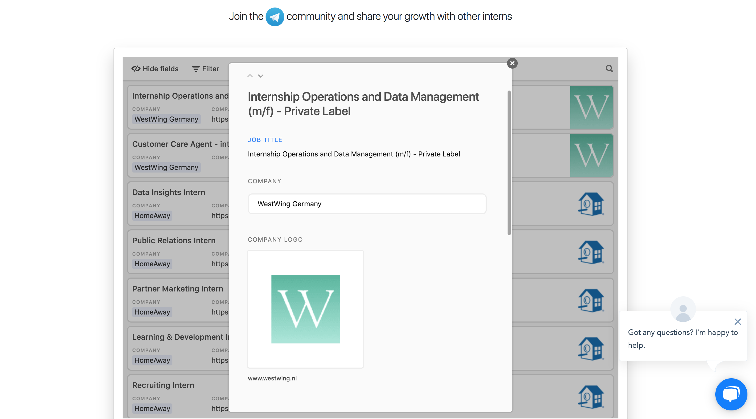
Task: Click the chat agent avatar
Action: point(683,309)
